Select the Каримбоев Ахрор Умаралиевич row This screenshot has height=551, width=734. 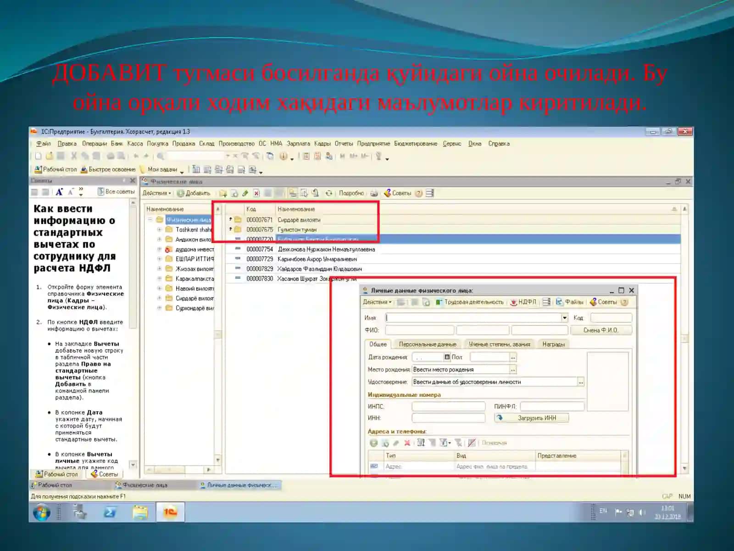point(452,259)
